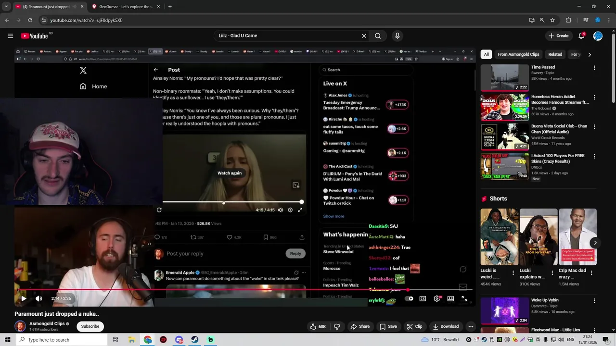Screen dimensions: 616x346
Task: Open a new browser tab
Action: 170,7
